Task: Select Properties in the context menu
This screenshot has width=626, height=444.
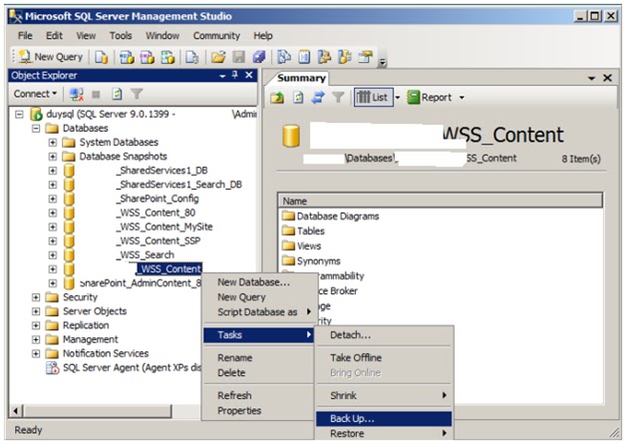Action: point(258,411)
